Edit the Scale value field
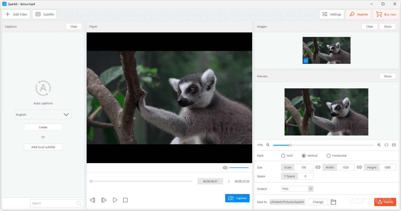 tap(304, 167)
